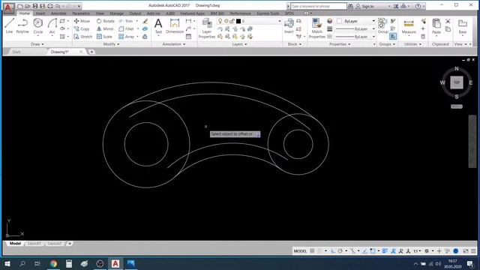
Task: Toggle Ortho mode in status bar
Action: [333, 251]
